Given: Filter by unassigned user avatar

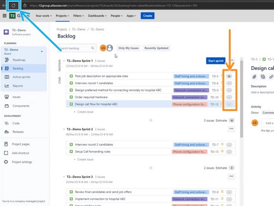Looking at the screenshot, I should (110, 48).
